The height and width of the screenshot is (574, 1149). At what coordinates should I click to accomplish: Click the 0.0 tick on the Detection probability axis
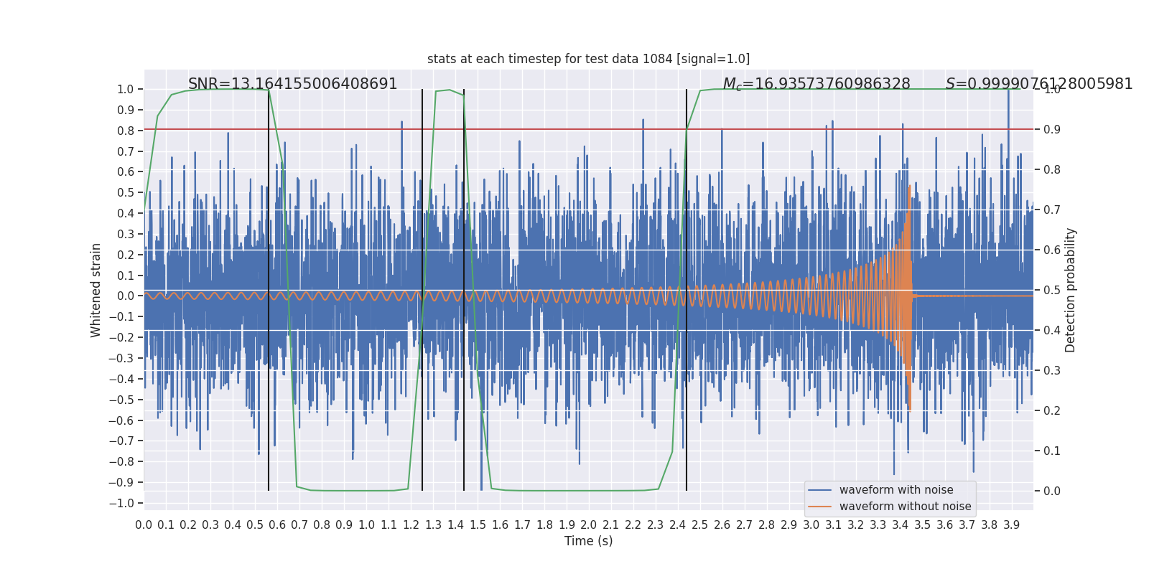(x=1052, y=491)
